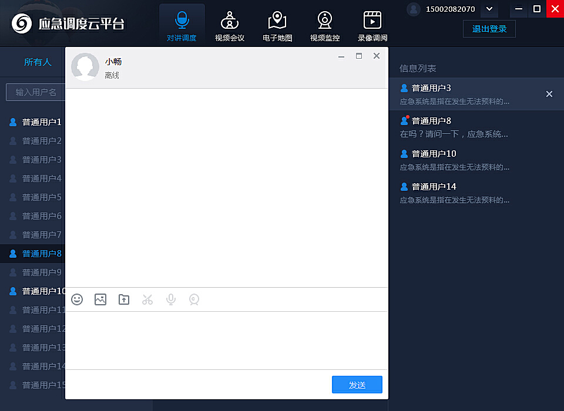Screen dimensions: 564x411
Task: Expand the account dropdown arrow beside 15002082070
Action: coord(489,9)
